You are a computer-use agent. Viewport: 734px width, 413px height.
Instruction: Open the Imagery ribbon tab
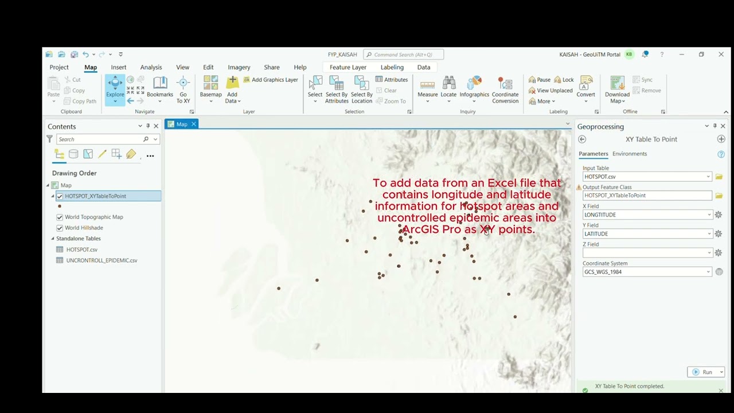(x=239, y=67)
